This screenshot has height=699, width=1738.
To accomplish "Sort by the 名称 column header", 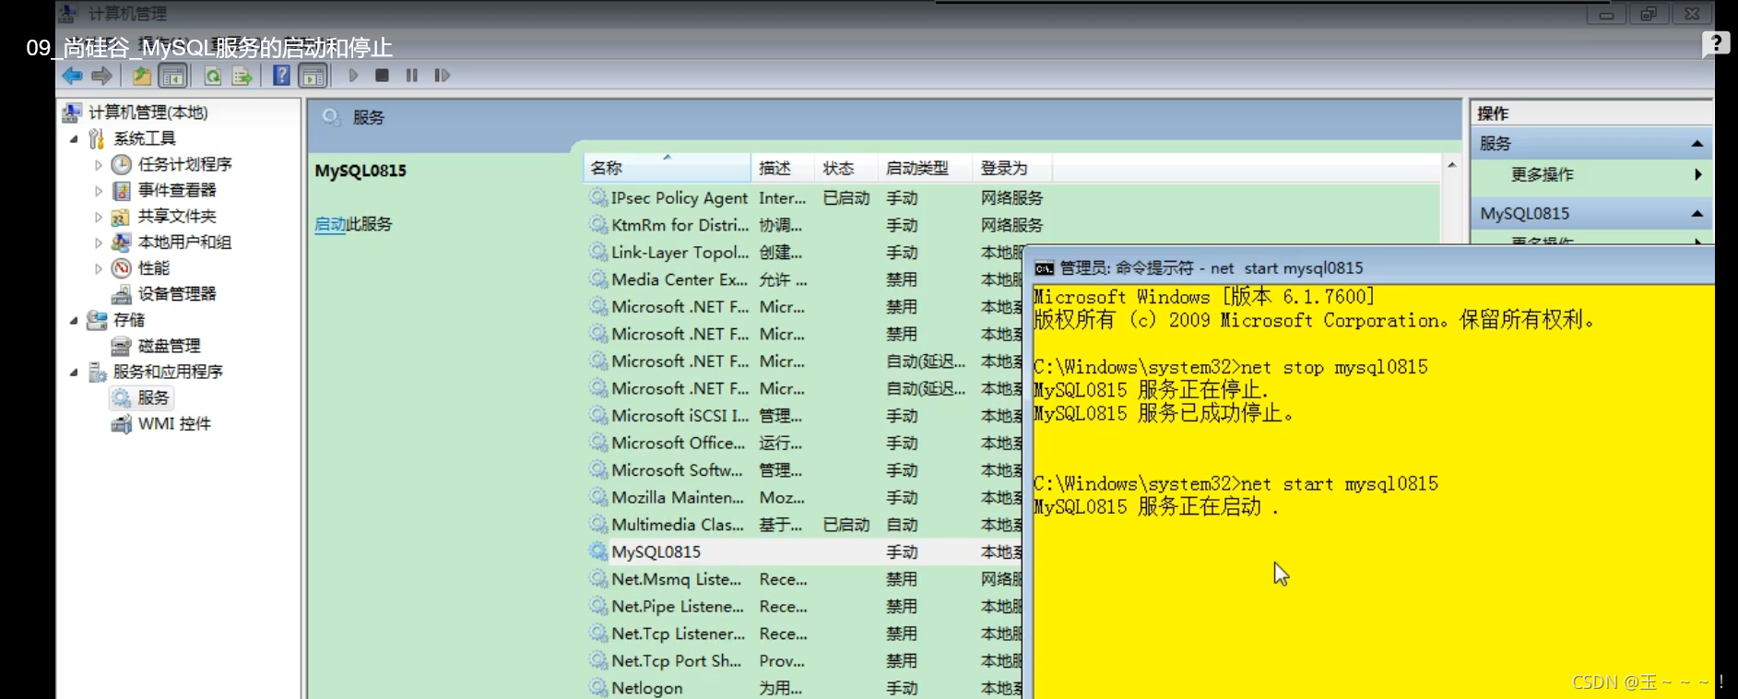I will tap(668, 168).
